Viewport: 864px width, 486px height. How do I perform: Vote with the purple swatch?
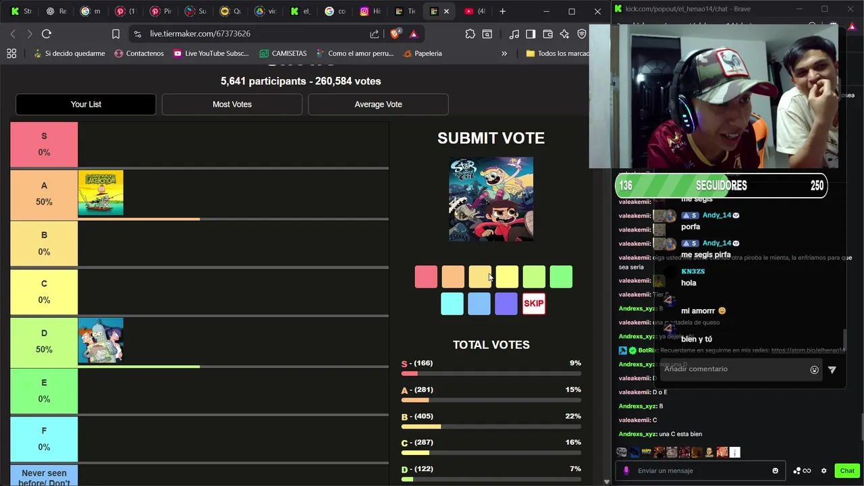coord(506,304)
